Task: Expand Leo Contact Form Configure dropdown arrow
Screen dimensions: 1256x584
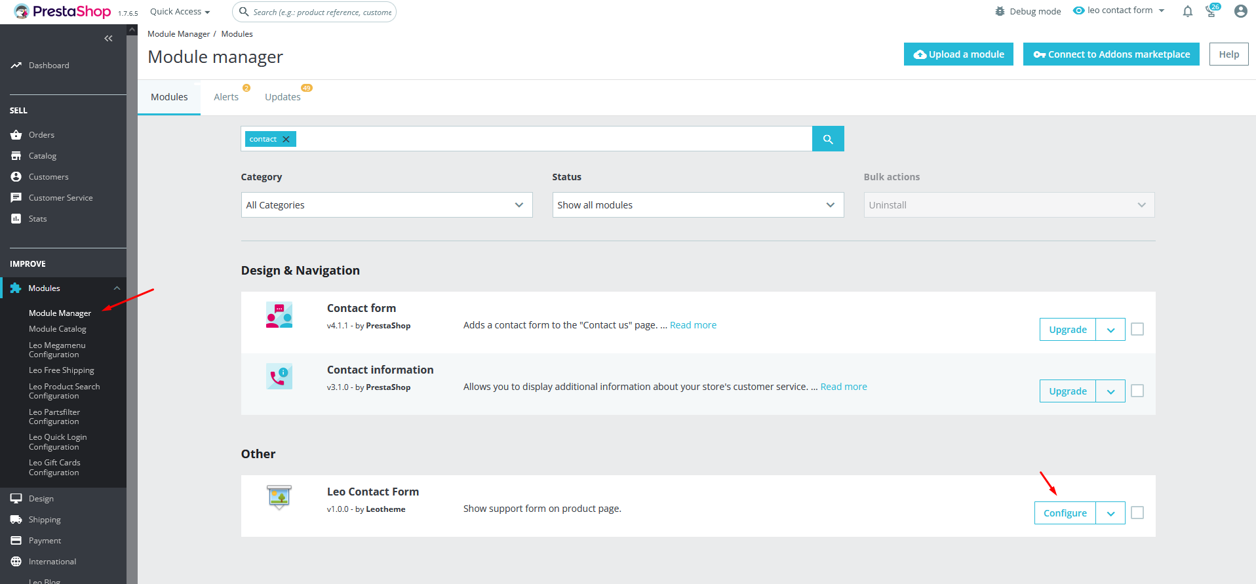Action: click(x=1110, y=513)
